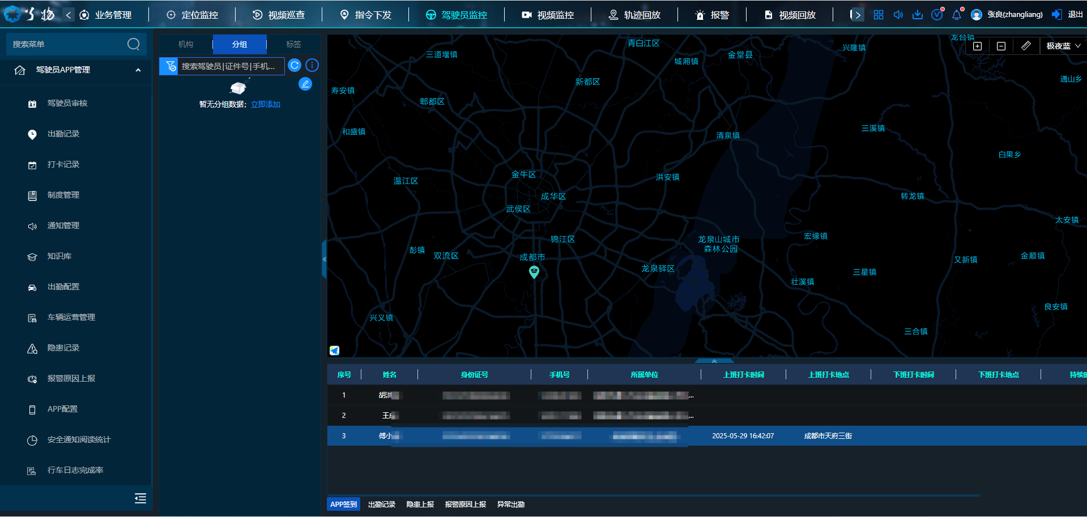Image resolution: width=1087 pixels, height=517 pixels.
Task: Click the map zoom-out minus icon
Action: pos(1001,46)
